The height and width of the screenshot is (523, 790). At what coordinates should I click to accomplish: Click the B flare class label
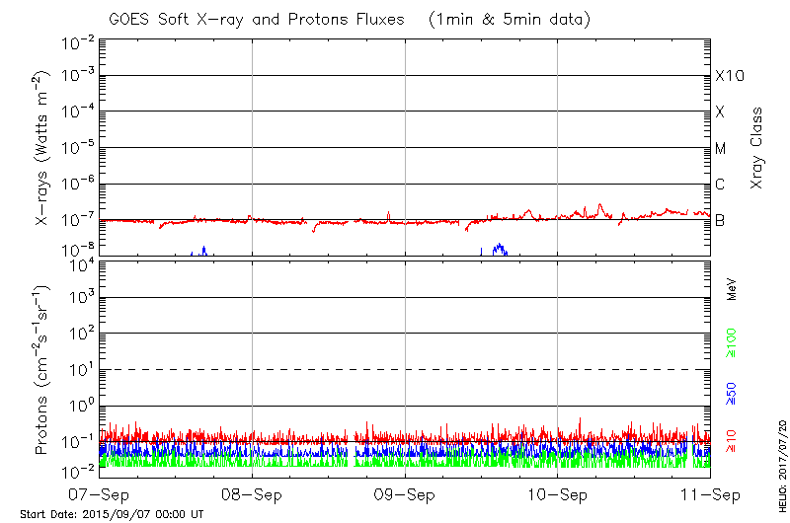point(721,220)
